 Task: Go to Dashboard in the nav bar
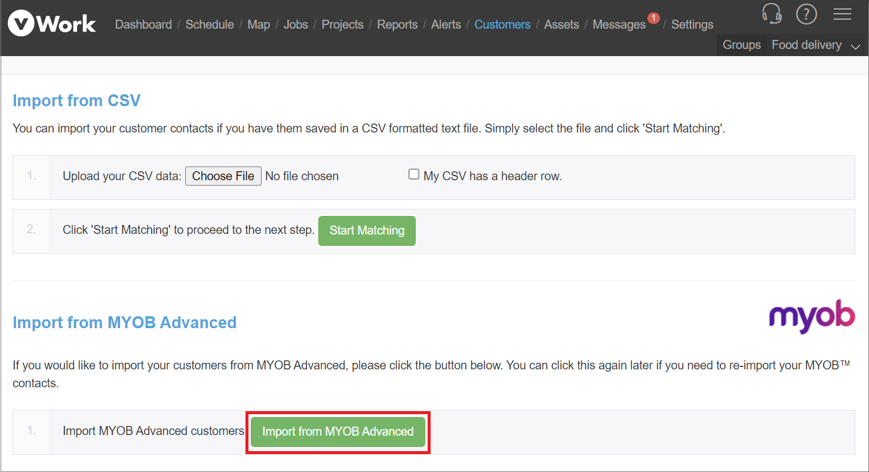143,24
